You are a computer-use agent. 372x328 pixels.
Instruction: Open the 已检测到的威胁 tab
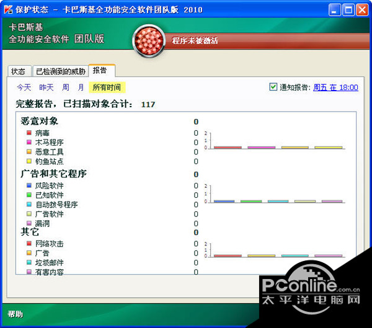pos(61,71)
